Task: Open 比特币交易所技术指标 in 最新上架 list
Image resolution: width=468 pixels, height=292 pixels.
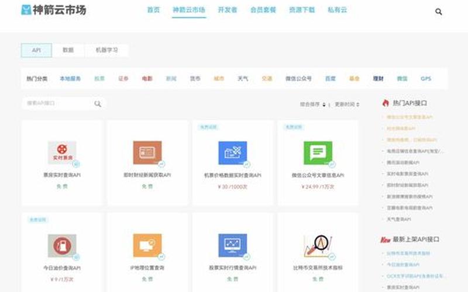Action: [x=408, y=253]
